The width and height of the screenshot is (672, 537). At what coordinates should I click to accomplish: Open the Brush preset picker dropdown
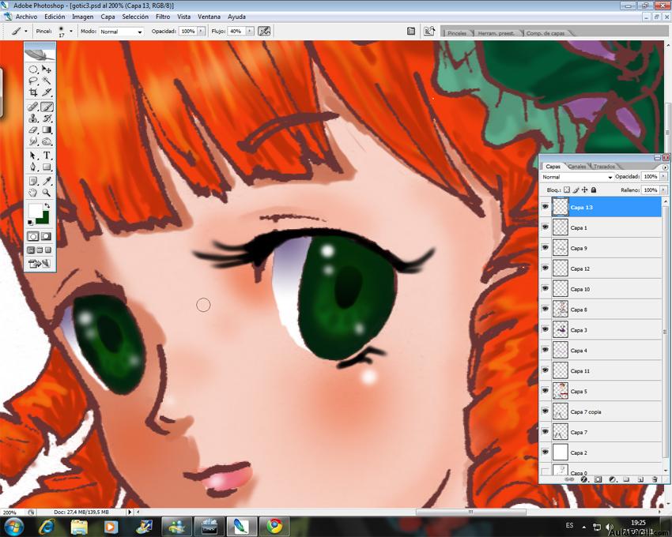(71, 32)
